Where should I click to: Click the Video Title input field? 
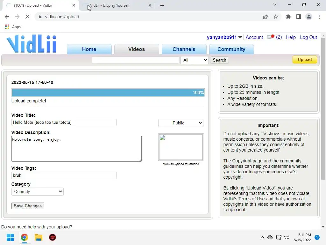tap(64, 122)
